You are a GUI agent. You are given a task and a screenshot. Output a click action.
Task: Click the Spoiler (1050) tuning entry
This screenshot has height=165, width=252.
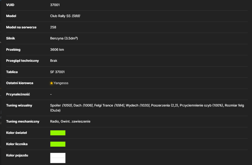pos(61,105)
